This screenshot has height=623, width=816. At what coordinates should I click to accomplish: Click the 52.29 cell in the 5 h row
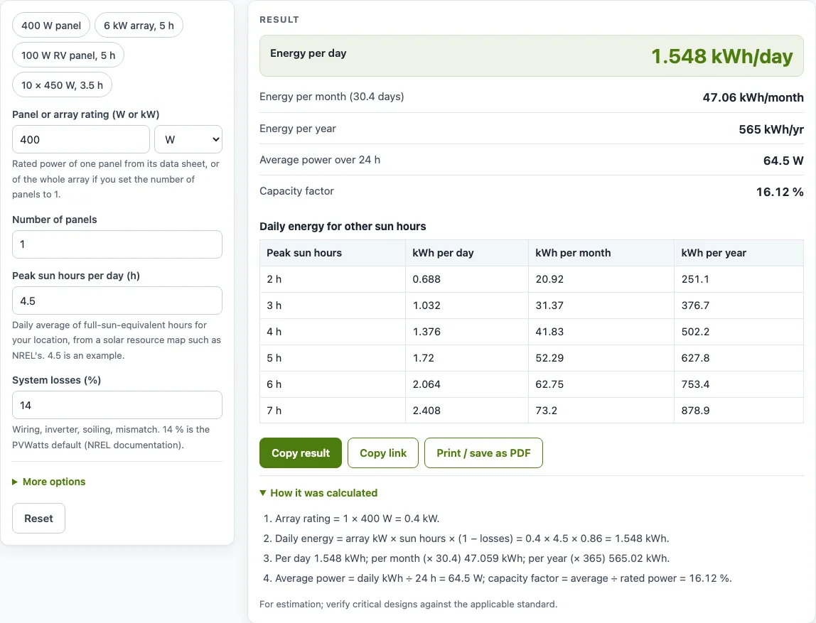click(x=601, y=358)
